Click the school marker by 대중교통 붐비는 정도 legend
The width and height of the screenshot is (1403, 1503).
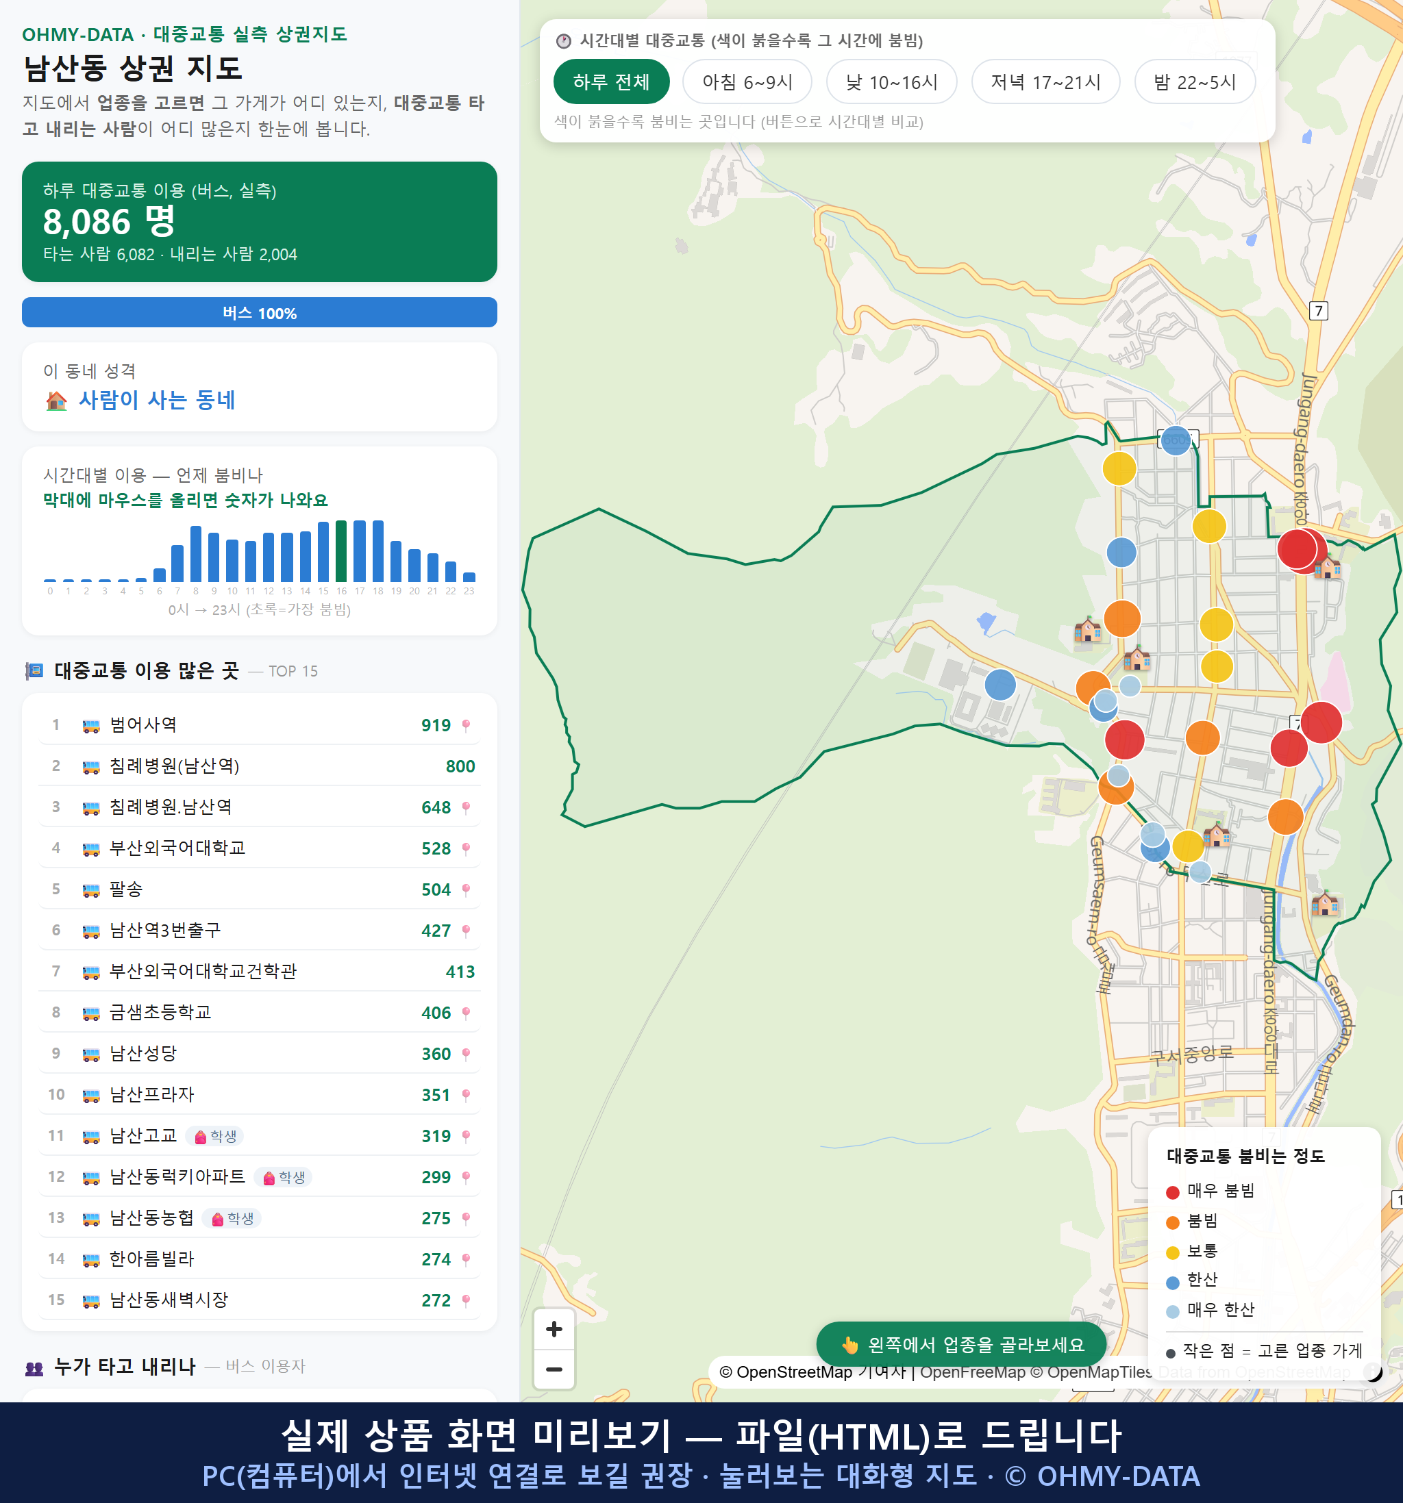1325,902
